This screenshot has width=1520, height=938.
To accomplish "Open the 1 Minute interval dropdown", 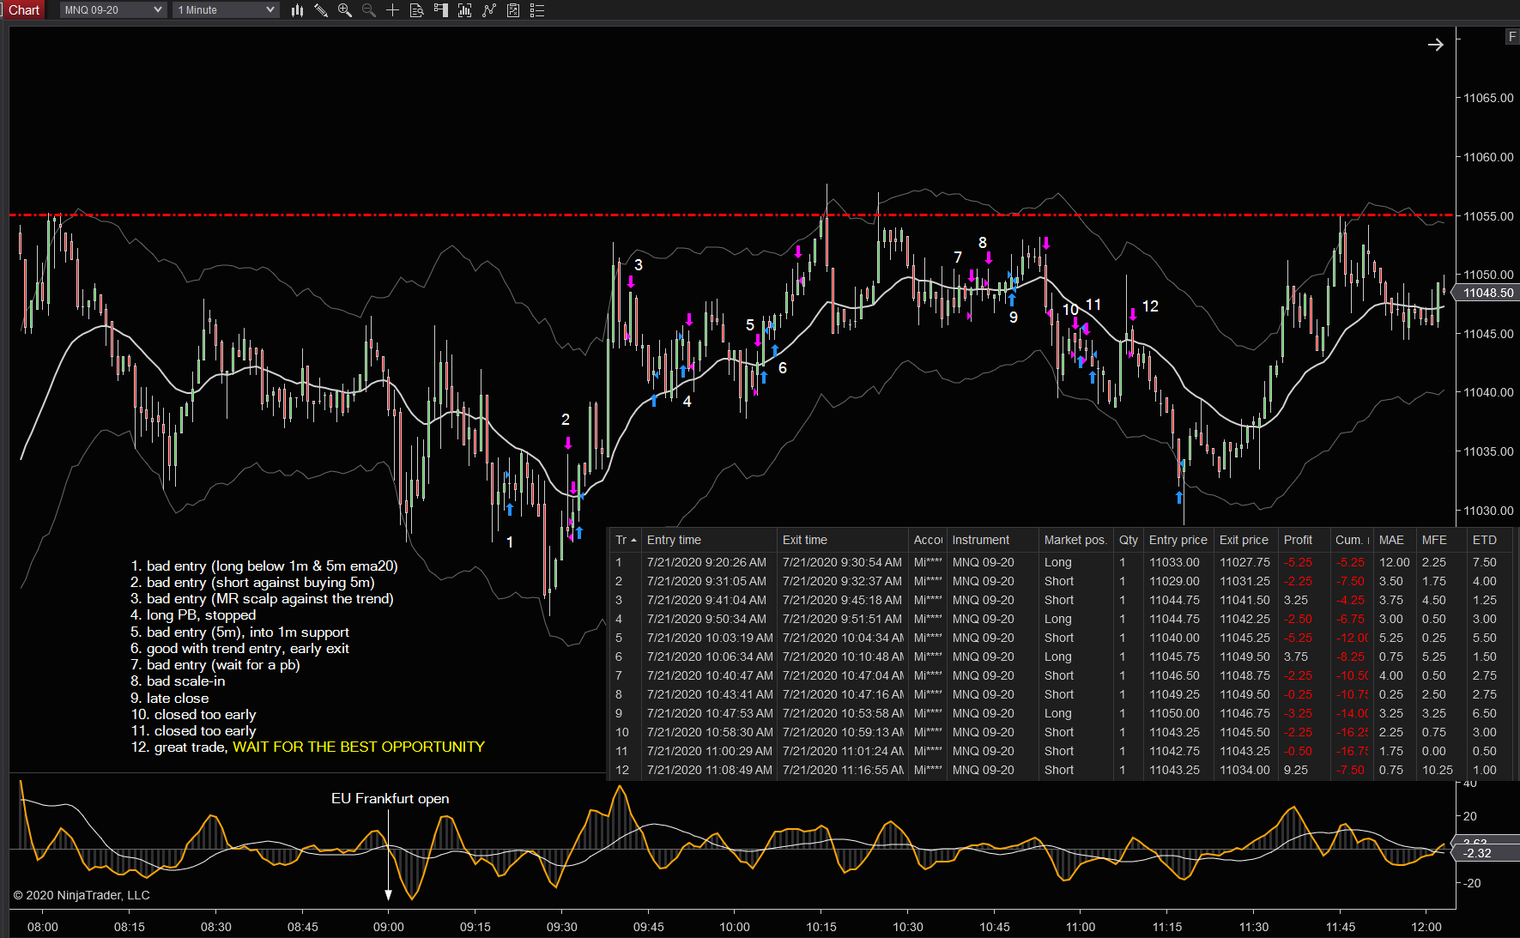I will tap(226, 10).
